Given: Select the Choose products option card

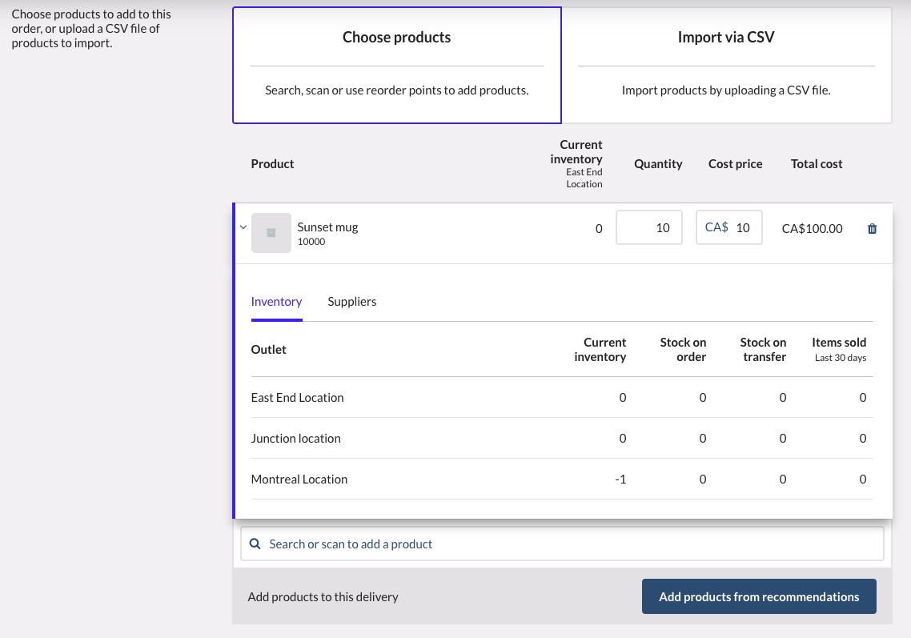Looking at the screenshot, I should [396, 65].
